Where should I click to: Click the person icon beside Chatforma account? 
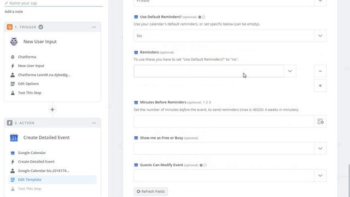click(13, 75)
